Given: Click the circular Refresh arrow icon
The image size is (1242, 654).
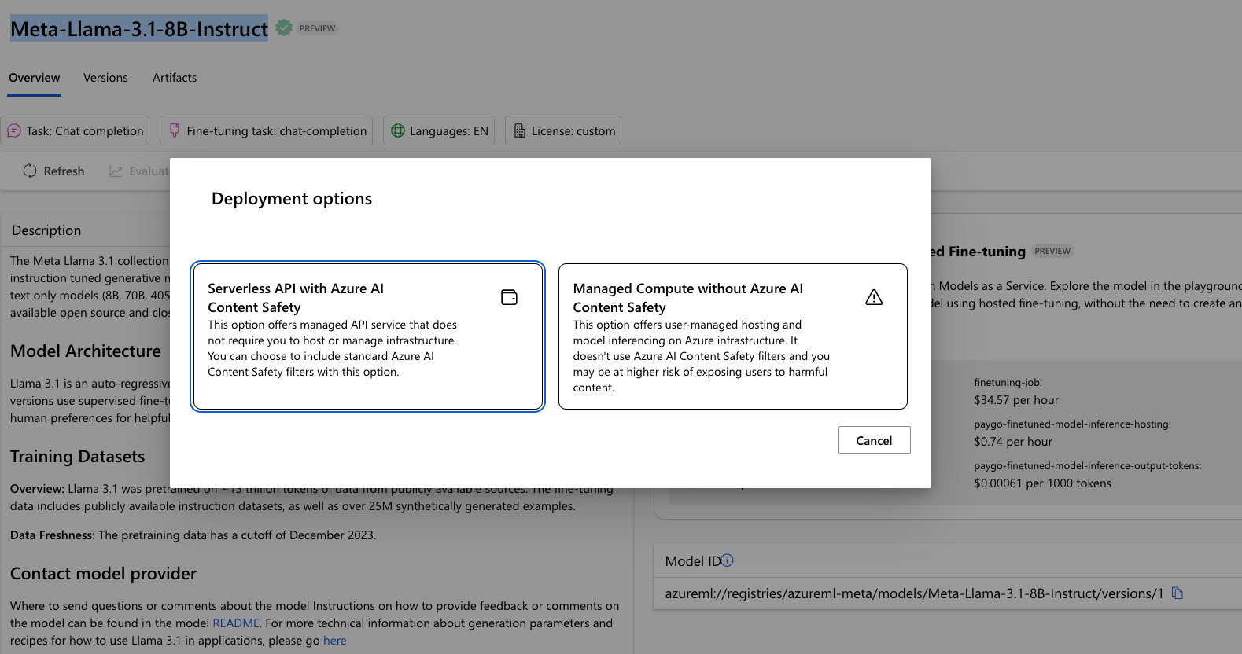Looking at the screenshot, I should pos(30,171).
